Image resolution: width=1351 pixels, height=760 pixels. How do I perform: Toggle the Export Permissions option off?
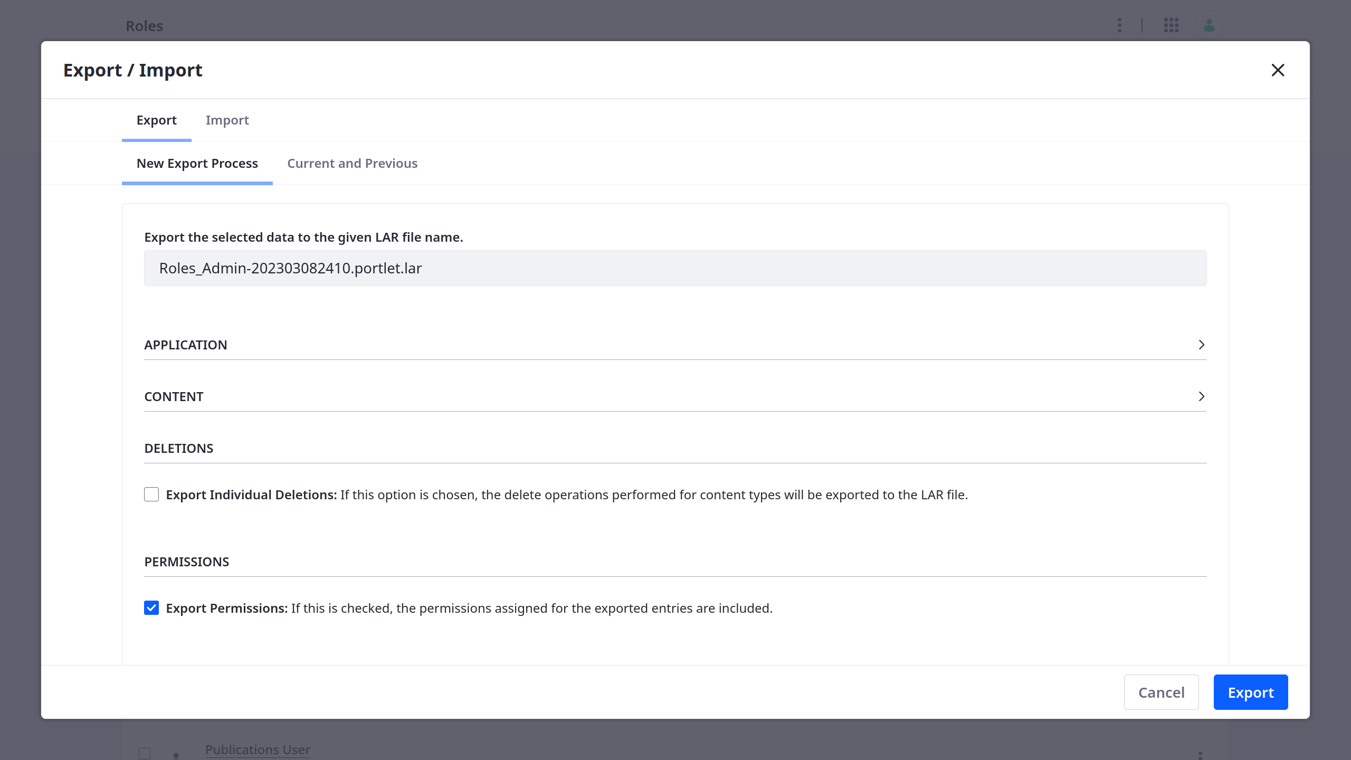click(151, 608)
